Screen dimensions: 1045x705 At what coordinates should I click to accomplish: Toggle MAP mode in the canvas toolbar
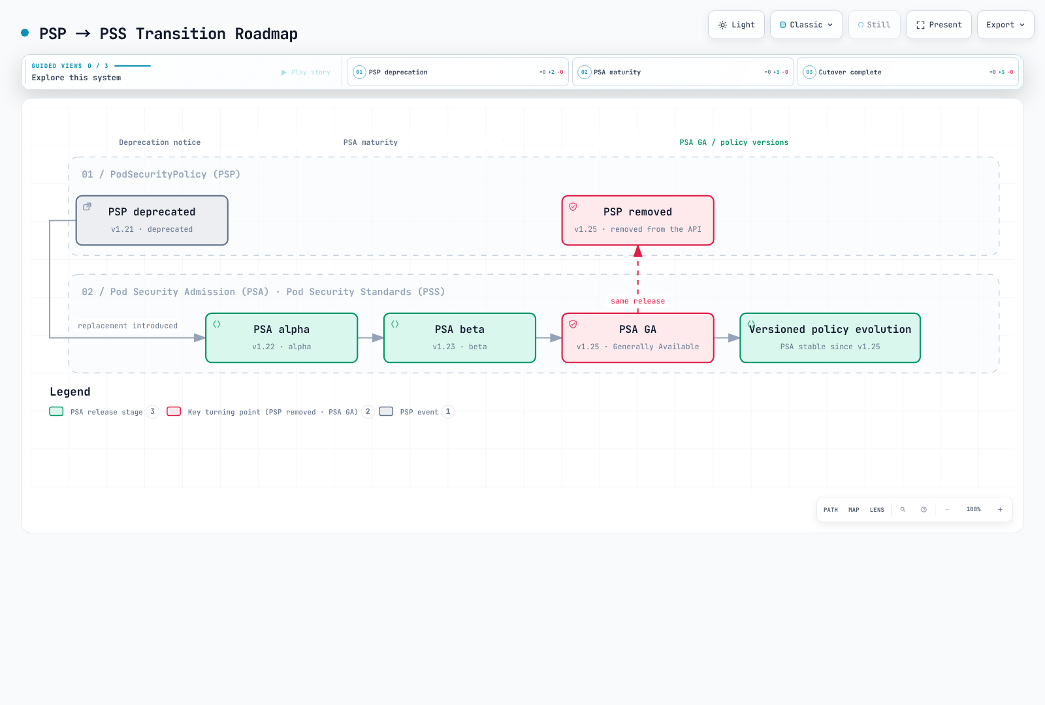point(854,510)
